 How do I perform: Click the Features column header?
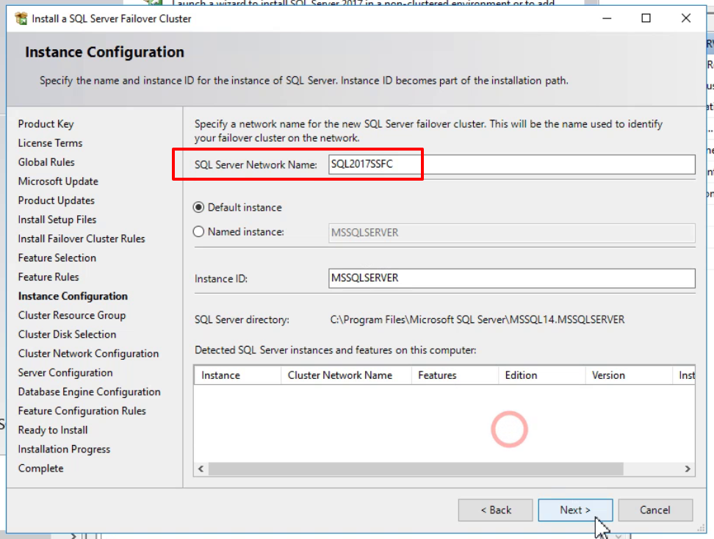pos(455,375)
